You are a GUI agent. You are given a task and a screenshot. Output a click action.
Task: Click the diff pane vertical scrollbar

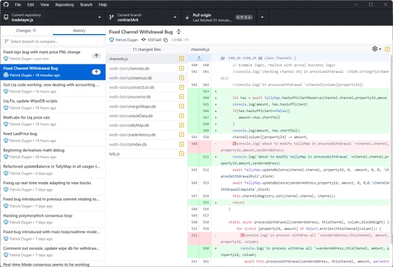tap(391, 149)
